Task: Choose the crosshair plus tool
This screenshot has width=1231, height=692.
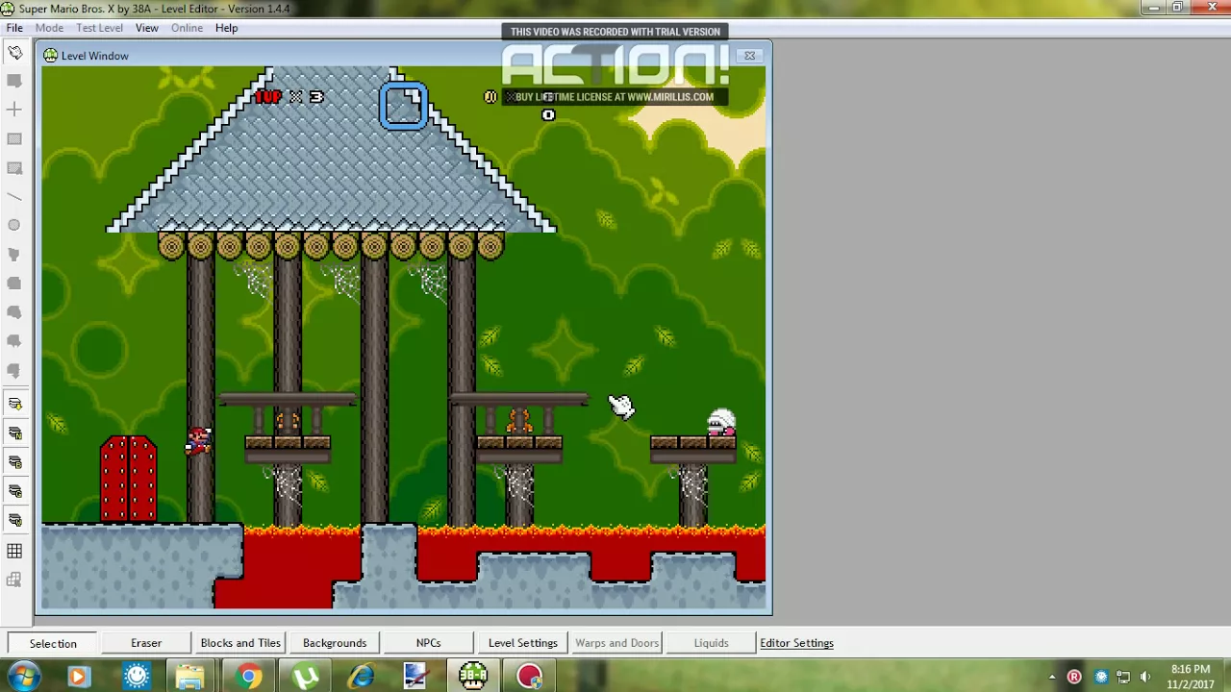Action: click(14, 110)
